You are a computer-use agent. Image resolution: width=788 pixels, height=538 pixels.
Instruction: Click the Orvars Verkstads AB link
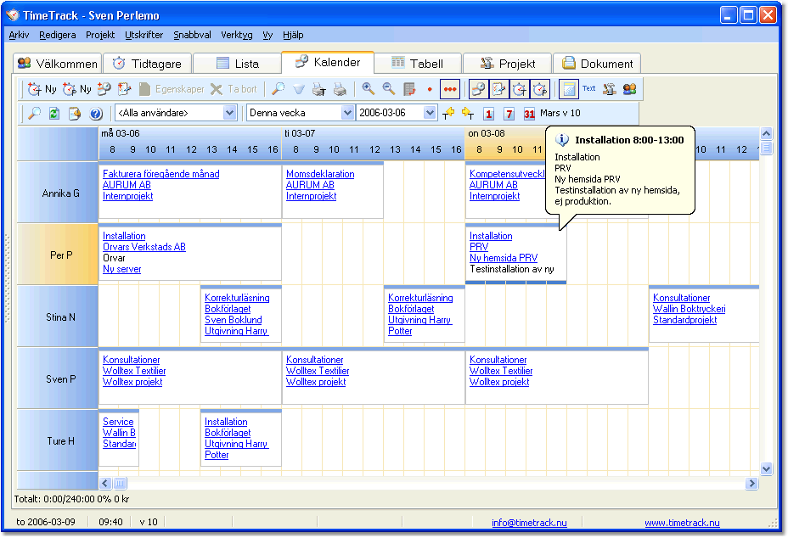click(x=144, y=247)
